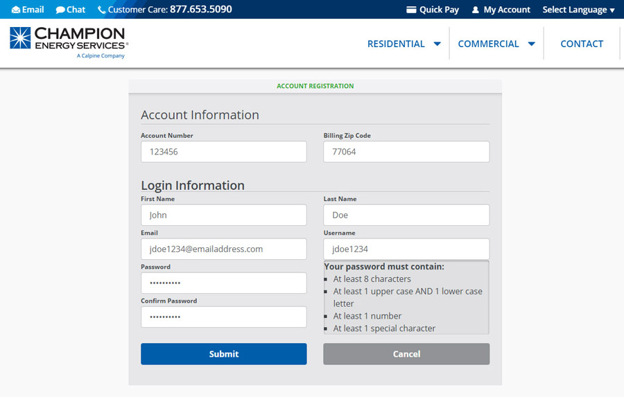Call customer care number 877.653.5090

point(200,9)
